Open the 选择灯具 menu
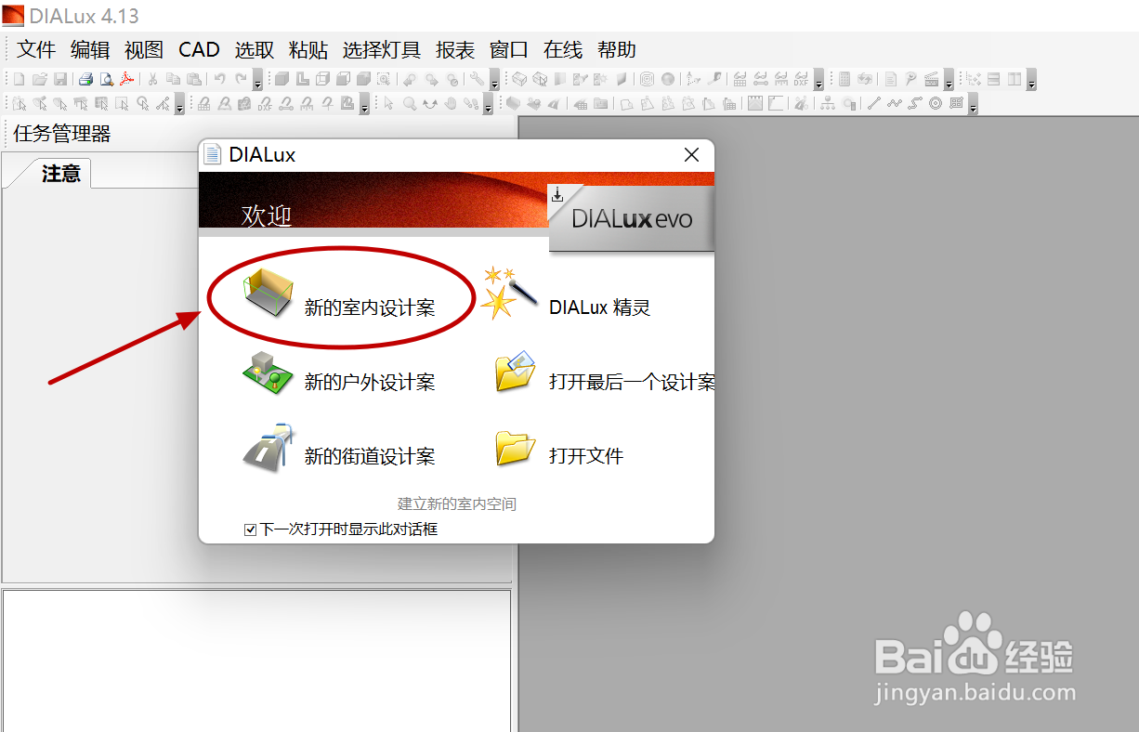1139x732 pixels. [382, 49]
